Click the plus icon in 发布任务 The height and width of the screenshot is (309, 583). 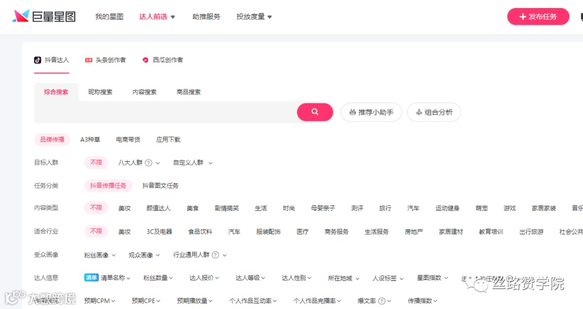click(x=523, y=17)
